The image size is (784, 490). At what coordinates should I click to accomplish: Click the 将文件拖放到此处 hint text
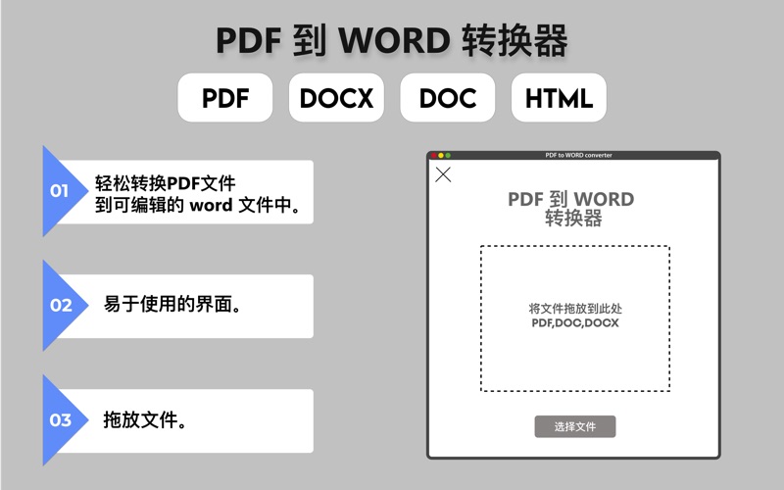click(574, 308)
